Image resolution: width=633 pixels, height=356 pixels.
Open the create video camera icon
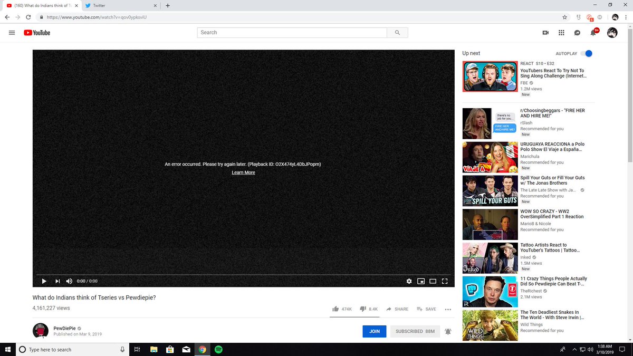pyautogui.click(x=545, y=33)
